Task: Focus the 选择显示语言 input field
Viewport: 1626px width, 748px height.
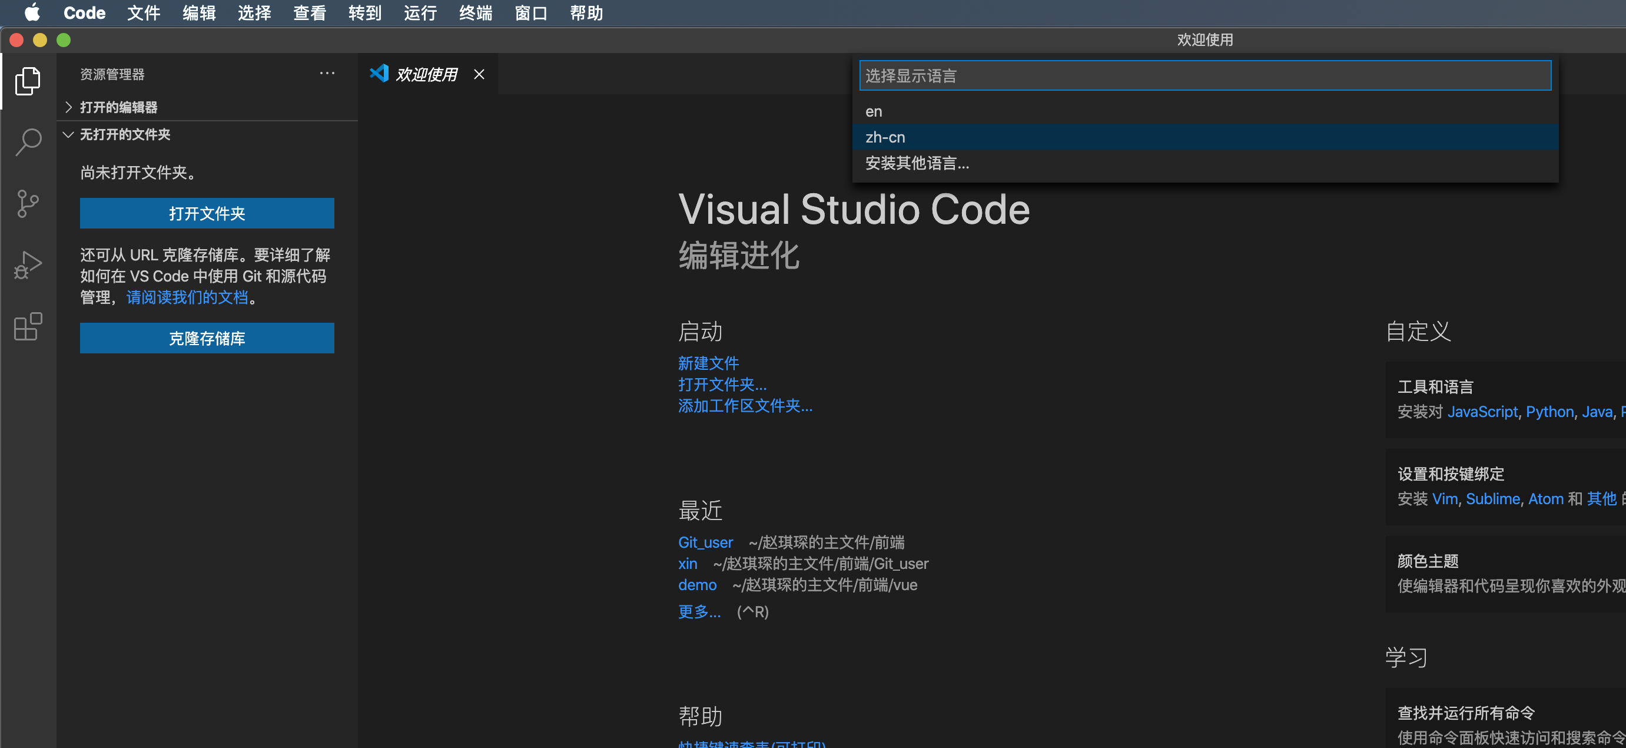Action: (x=1204, y=76)
